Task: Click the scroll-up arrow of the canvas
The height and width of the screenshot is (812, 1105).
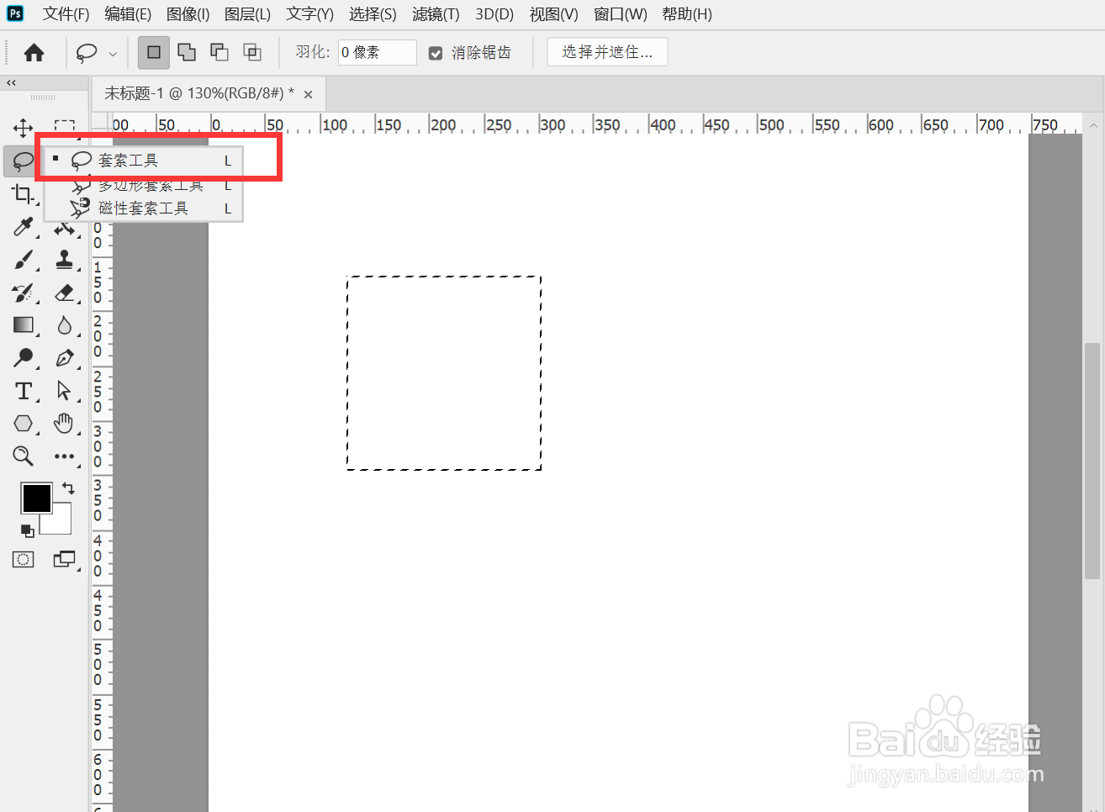Action: (1092, 125)
